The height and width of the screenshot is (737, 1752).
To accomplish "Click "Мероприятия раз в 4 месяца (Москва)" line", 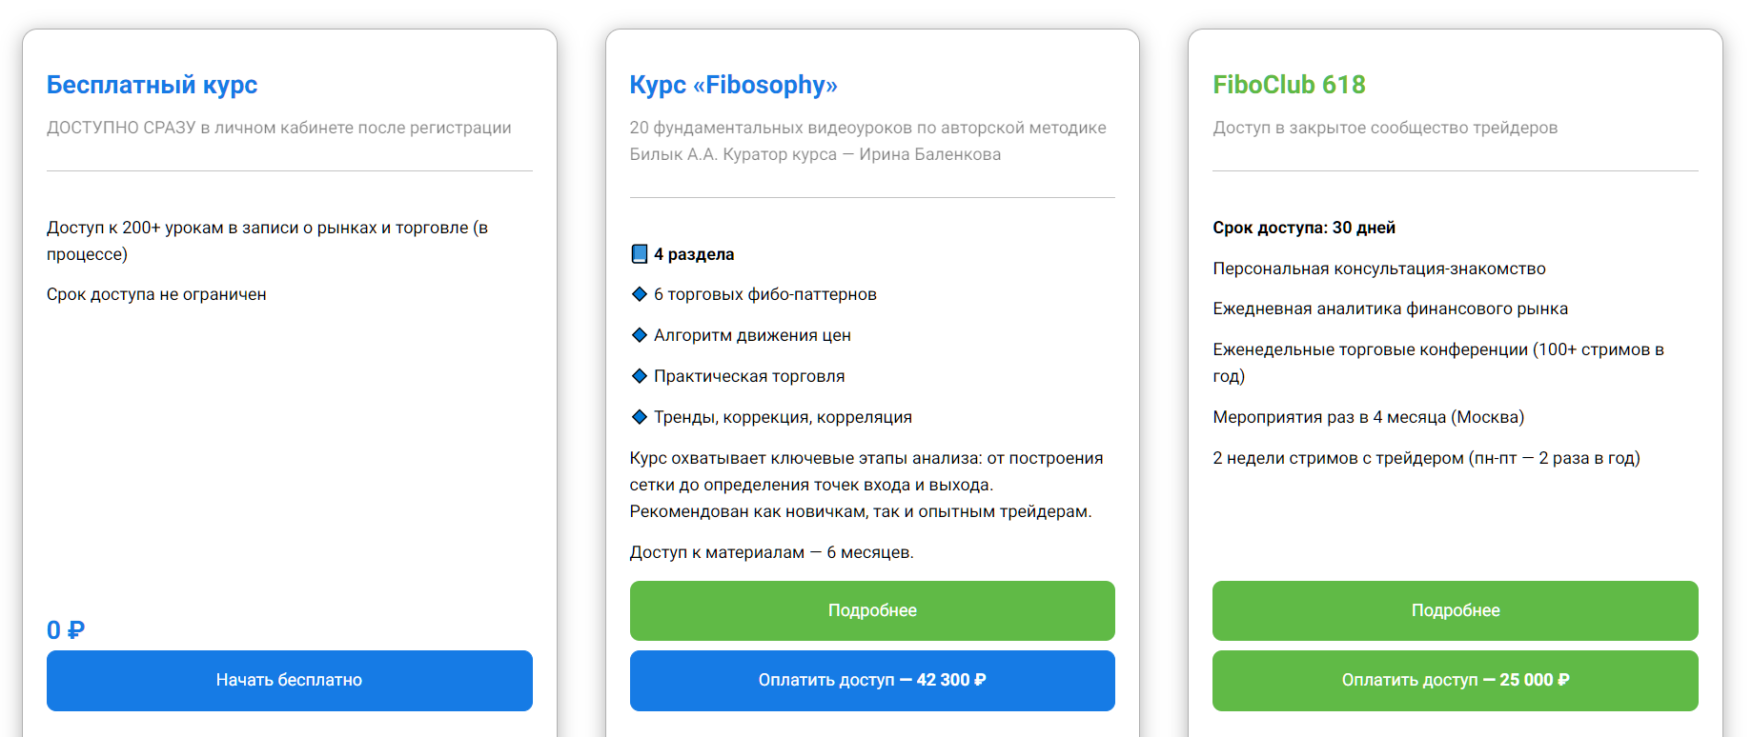I will tap(1368, 417).
